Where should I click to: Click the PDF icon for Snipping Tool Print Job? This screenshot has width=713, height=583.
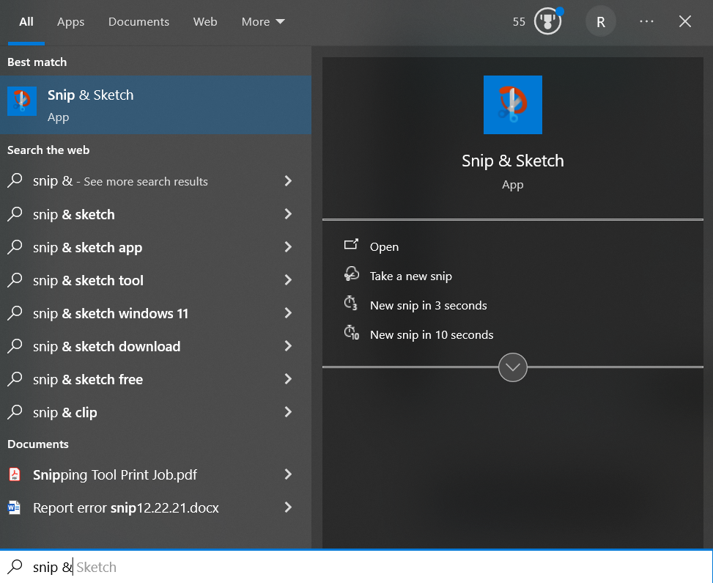[15, 474]
